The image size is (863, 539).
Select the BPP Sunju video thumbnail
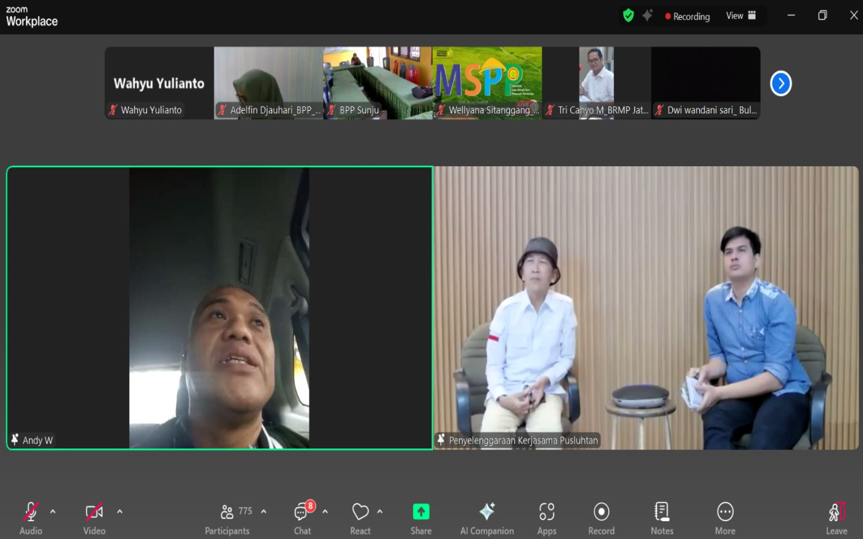coord(377,83)
